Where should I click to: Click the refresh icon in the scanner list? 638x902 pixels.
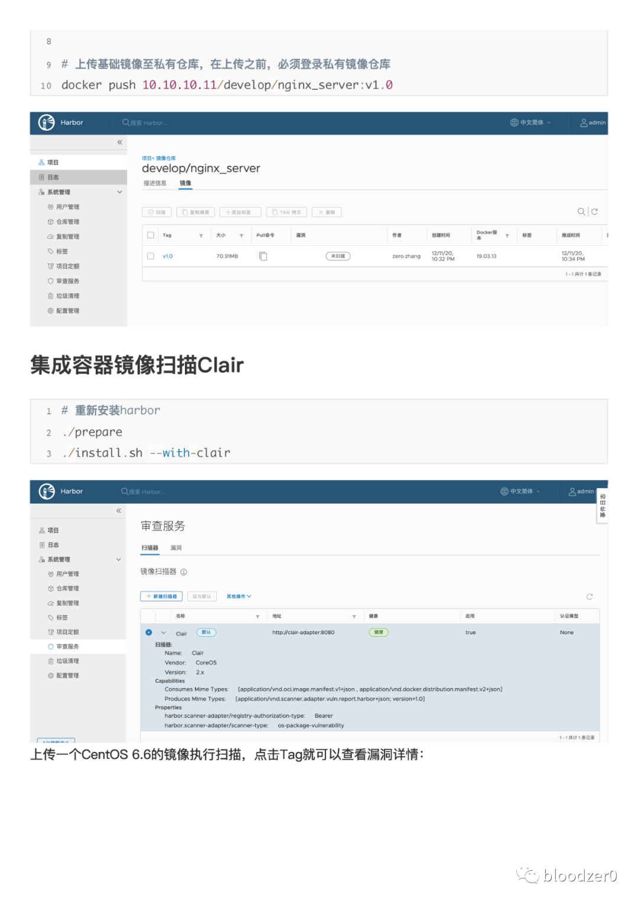tap(590, 596)
